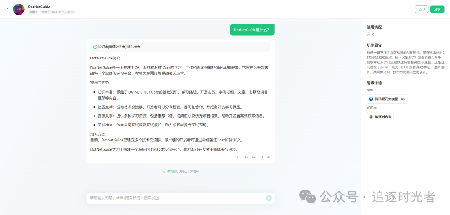450x215 pixels.
Task: Click the green 分享 share button
Action: [437, 10]
